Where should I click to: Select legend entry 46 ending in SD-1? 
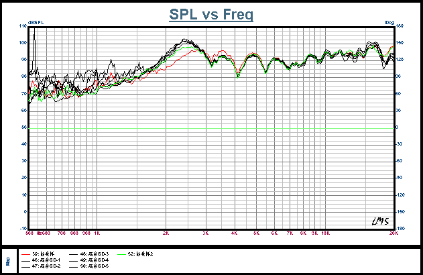click(x=50, y=260)
